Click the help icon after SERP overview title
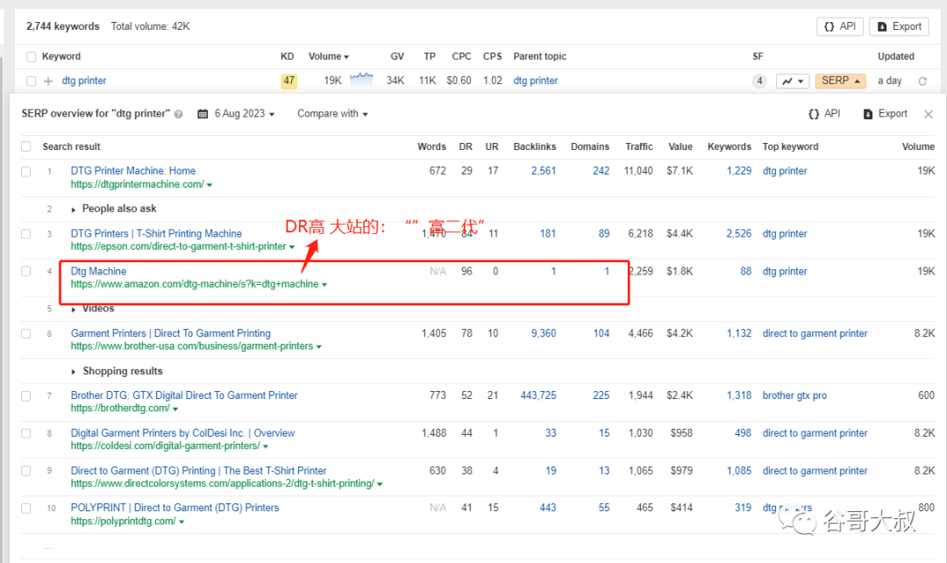947x563 pixels. pos(179,114)
